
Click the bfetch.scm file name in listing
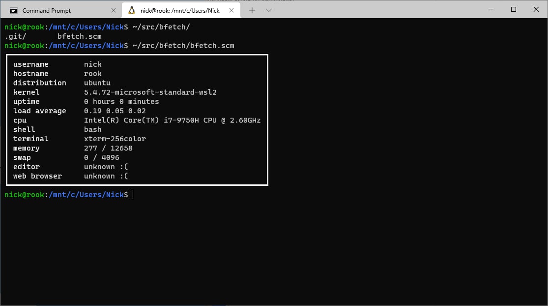pyautogui.click(x=80, y=36)
